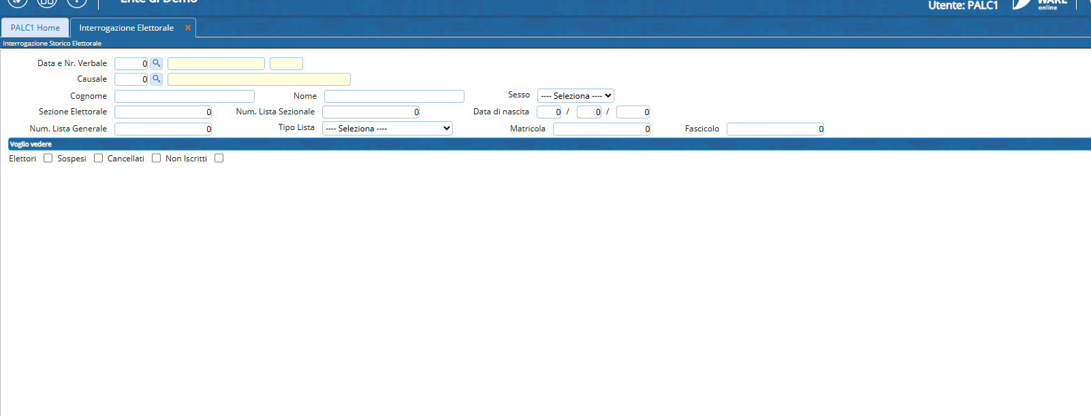The height and width of the screenshot is (416, 1091).
Task: Click the Num. Lista Generale field
Action: [x=163, y=129]
